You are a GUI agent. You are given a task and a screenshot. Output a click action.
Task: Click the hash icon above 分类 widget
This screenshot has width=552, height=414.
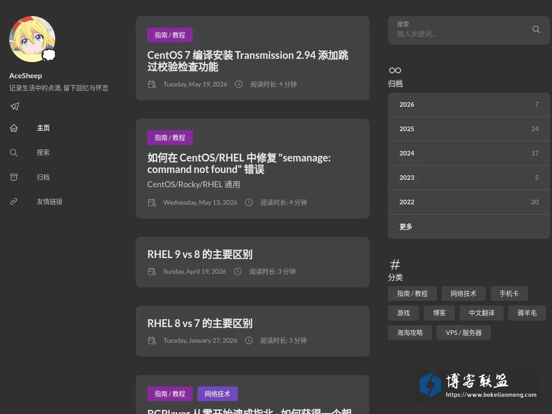[395, 264]
